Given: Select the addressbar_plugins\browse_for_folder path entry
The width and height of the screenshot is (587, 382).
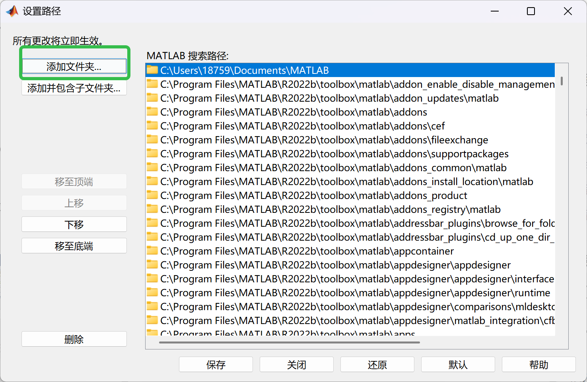Looking at the screenshot, I should 350,223.
